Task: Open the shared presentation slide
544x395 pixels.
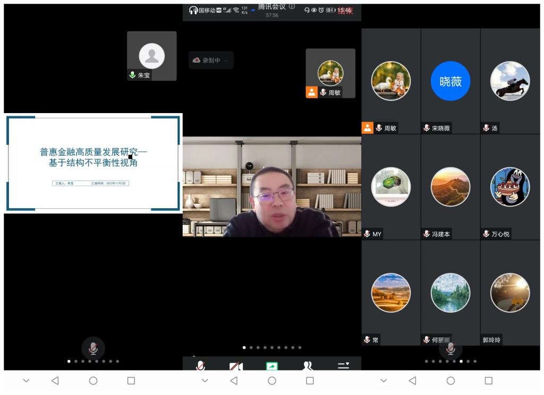Action: [93, 163]
